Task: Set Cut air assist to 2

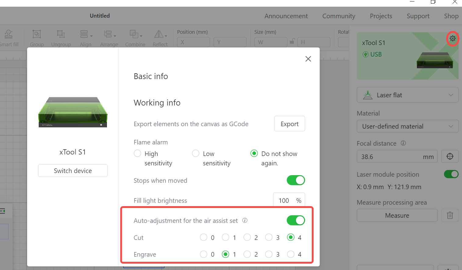Action: (x=247, y=237)
